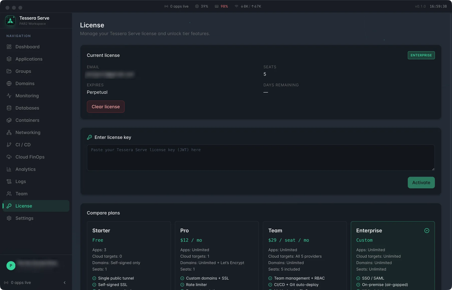Click the Containers box icon
Screen dimensions: 452x290
tap(9, 120)
